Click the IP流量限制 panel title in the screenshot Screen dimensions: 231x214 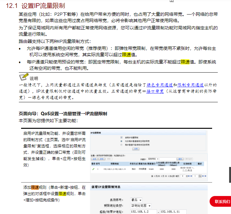point(96,133)
